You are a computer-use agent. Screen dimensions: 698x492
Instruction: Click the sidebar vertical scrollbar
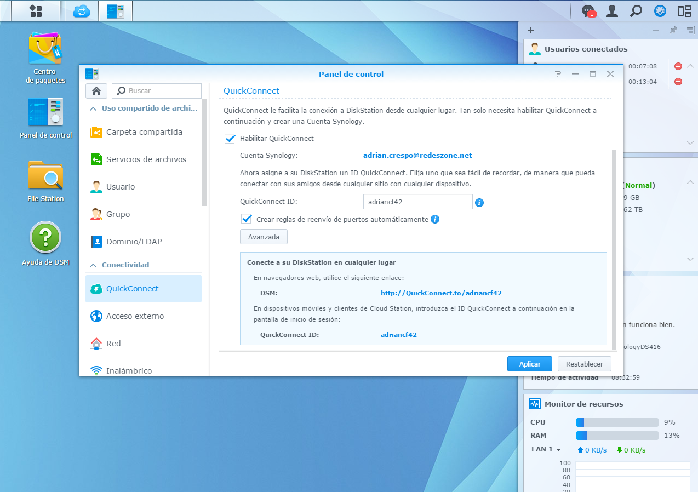[204, 152]
